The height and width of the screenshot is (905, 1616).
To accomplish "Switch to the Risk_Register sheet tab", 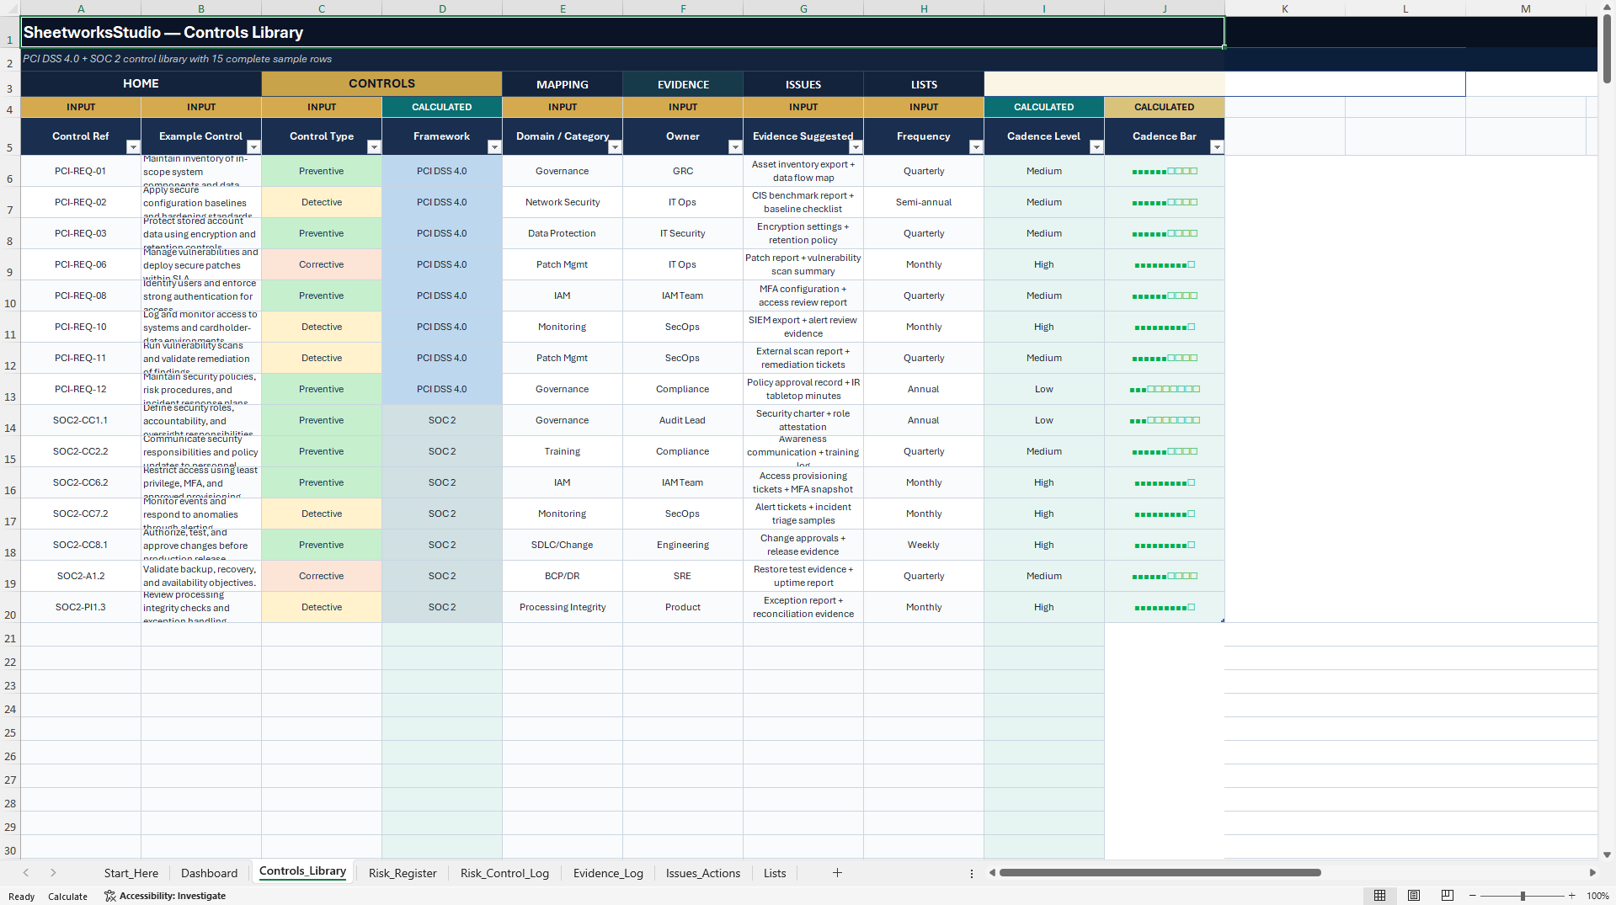I will (403, 873).
